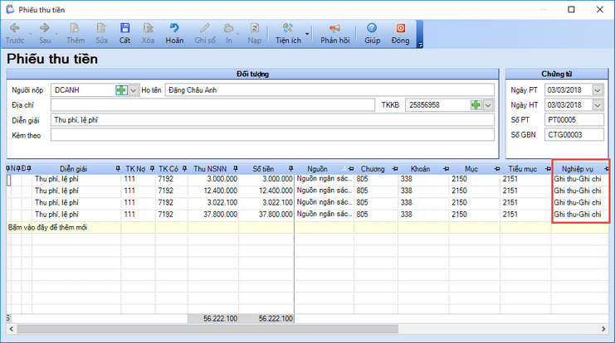Open the TKKB account dropdown
The image size is (615, 343).
tap(488, 105)
